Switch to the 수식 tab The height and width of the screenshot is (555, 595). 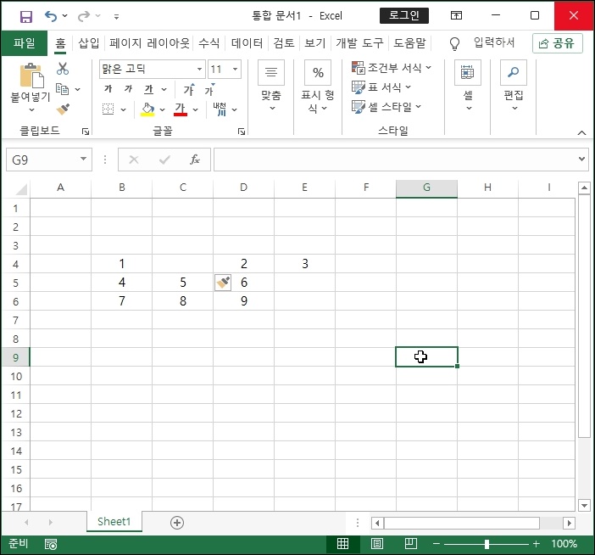click(209, 43)
